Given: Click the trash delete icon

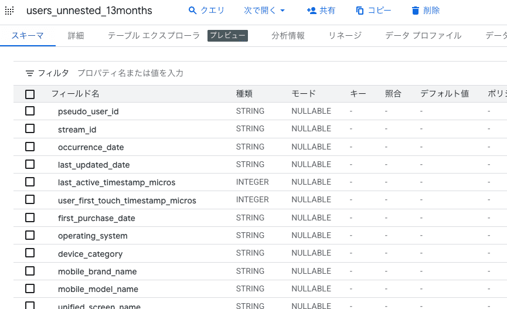Looking at the screenshot, I should [x=416, y=11].
